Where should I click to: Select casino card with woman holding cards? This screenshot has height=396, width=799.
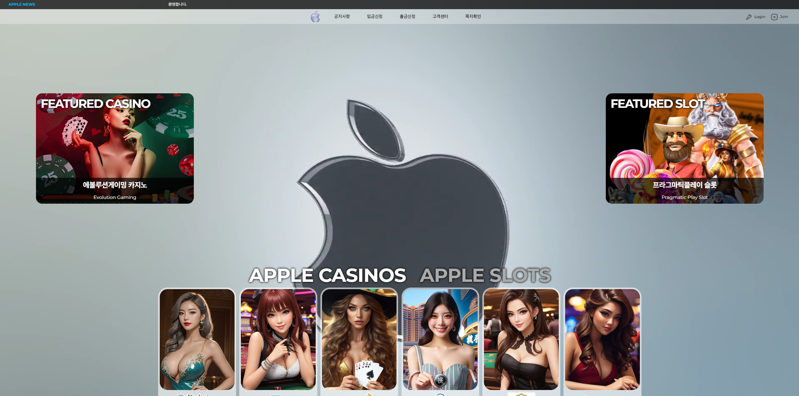click(x=359, y=339)
